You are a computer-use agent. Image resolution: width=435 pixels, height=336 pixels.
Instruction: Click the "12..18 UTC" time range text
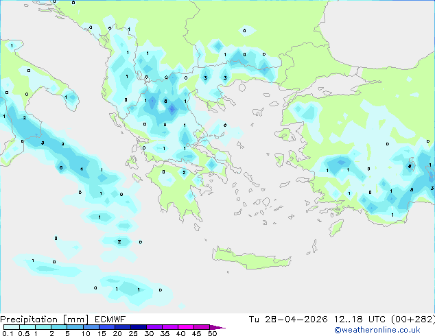pos(360,320)
